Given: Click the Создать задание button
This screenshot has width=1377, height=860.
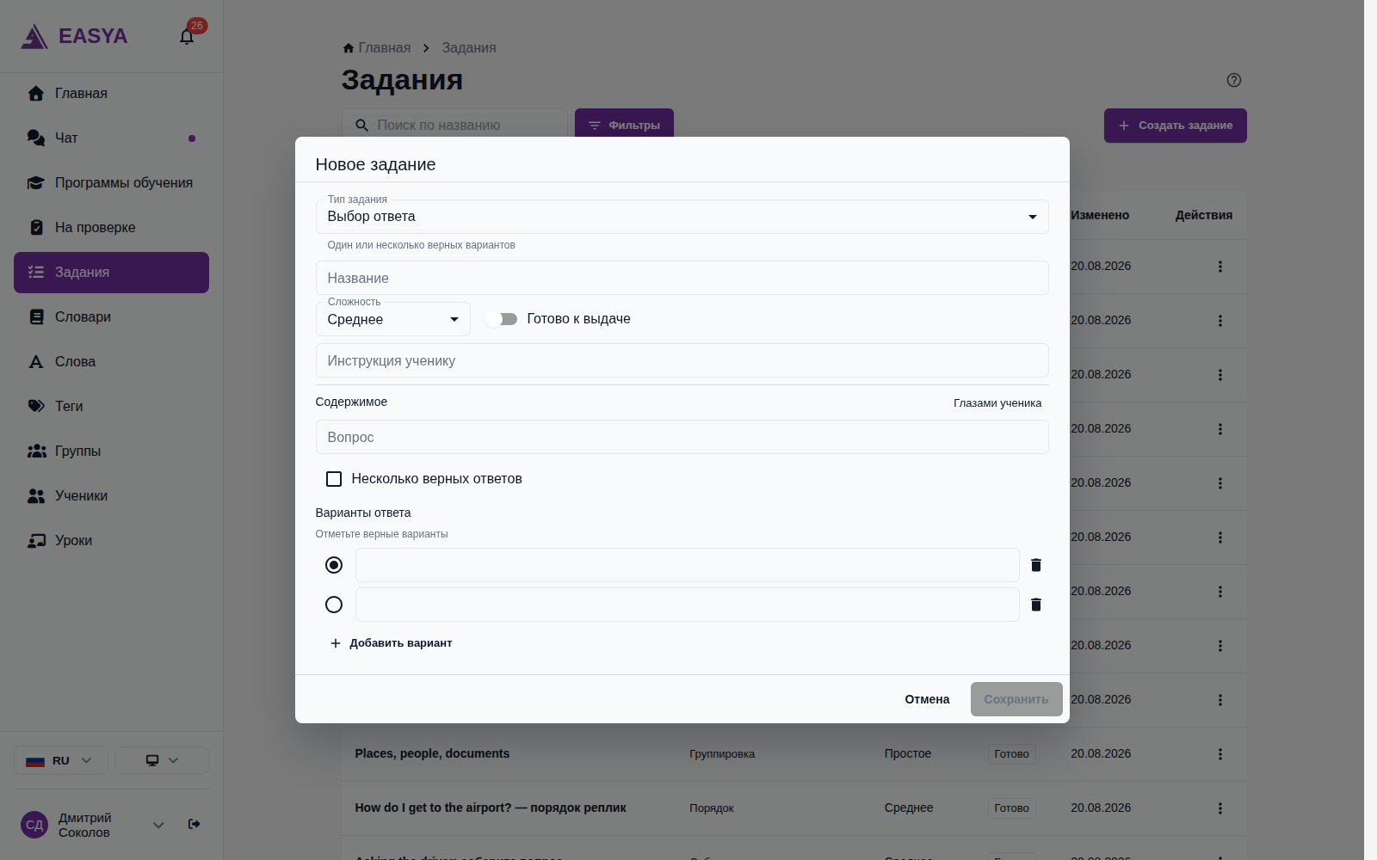Looking at the screenshot, I should point(1176,126).
